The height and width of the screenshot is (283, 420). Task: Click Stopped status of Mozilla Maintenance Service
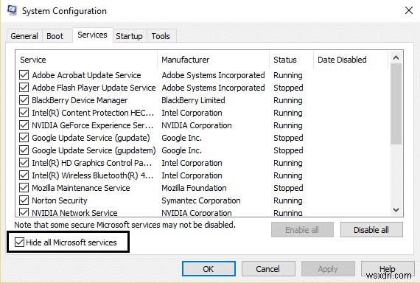(288, 188)
